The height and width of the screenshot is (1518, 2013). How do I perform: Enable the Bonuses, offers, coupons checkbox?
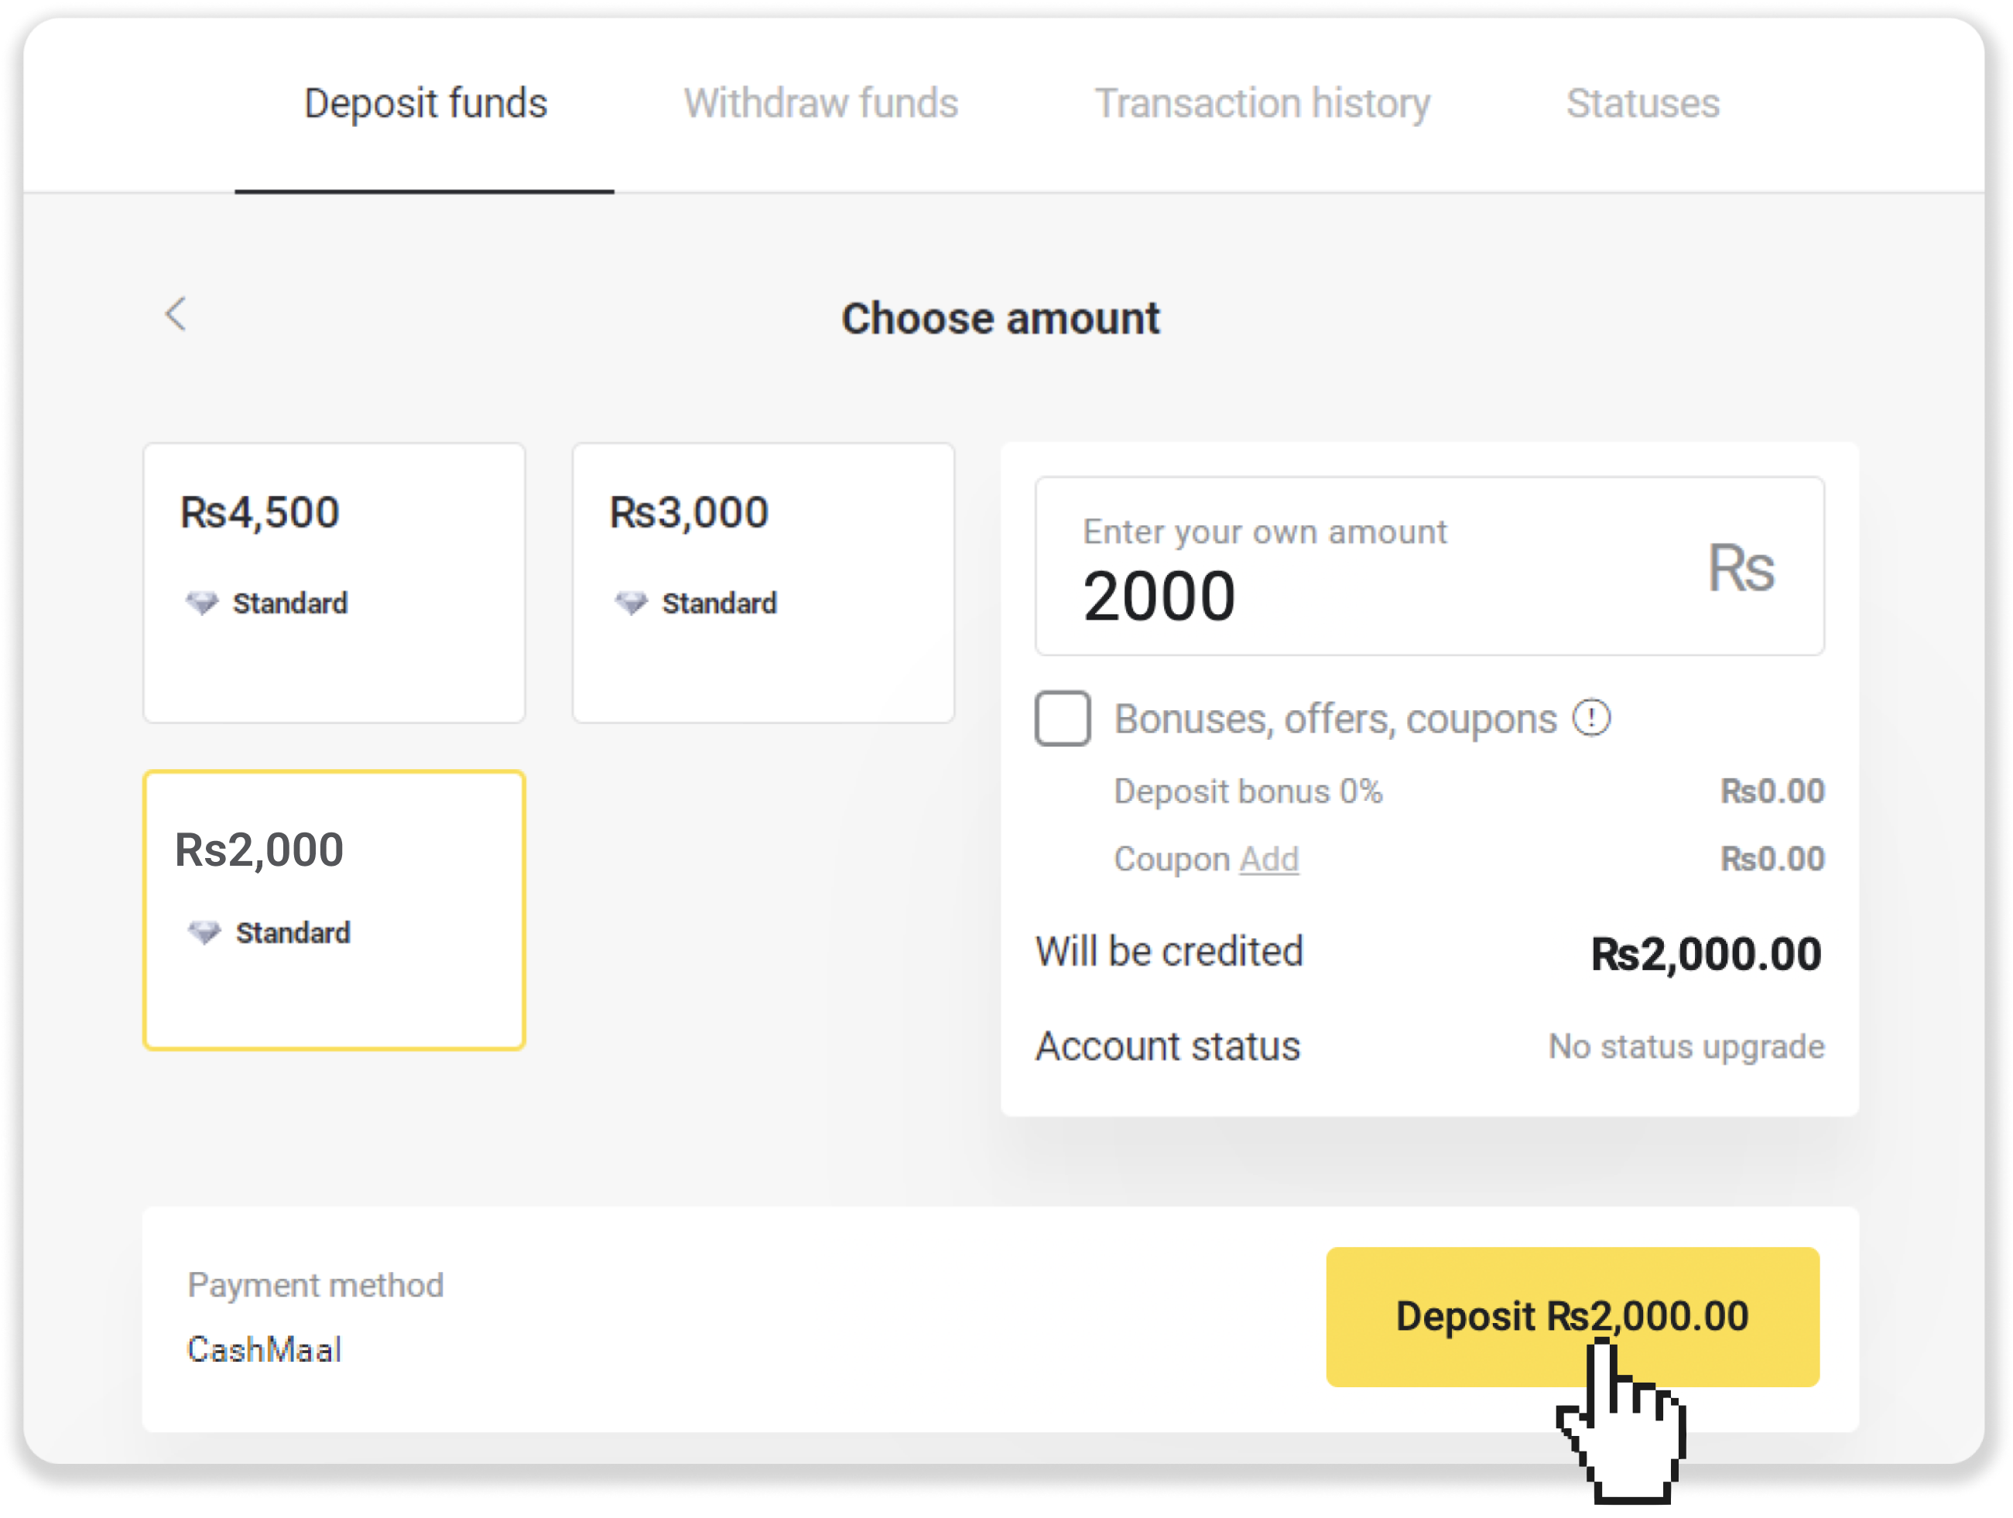coord(1062,719)
